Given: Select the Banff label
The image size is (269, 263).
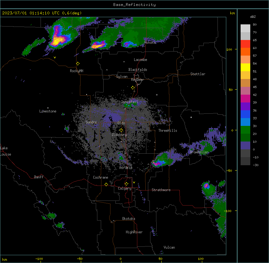Looking at the screenshot, I should tap(39, 177).
